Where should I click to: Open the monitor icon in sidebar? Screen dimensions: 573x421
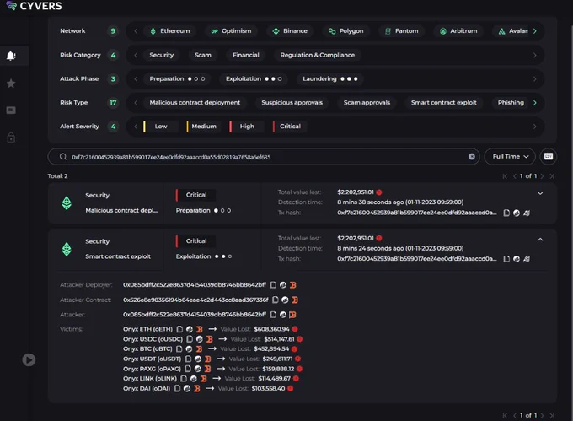[11, 110]
